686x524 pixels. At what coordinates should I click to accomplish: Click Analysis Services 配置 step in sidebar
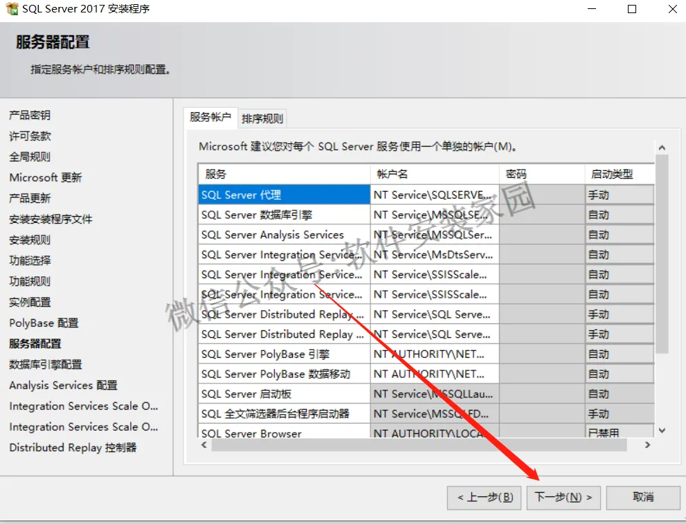click(x=63, y=386)
